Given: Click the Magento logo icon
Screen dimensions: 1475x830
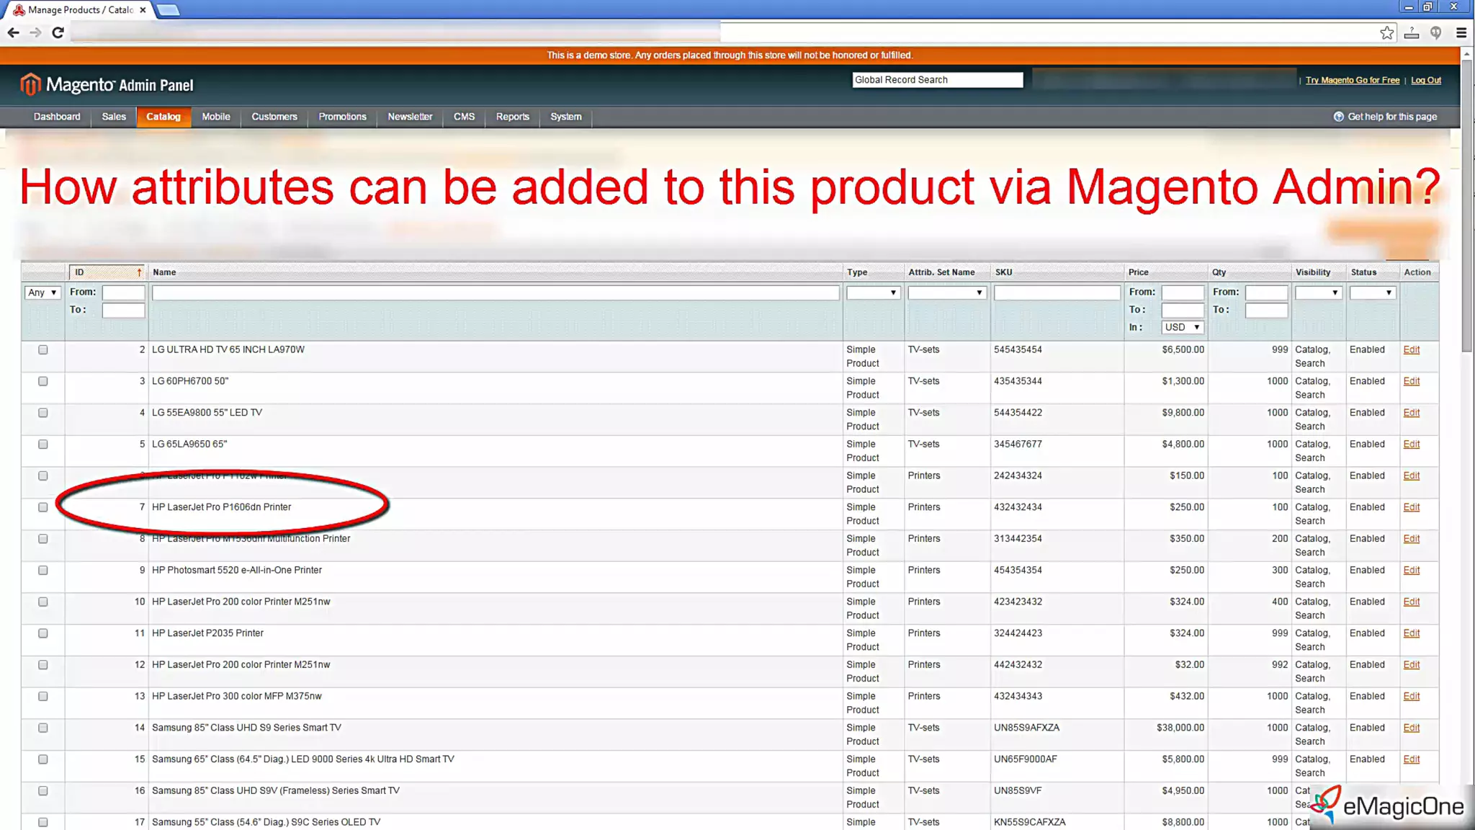Looking at the screenshot, I should 30,85.
